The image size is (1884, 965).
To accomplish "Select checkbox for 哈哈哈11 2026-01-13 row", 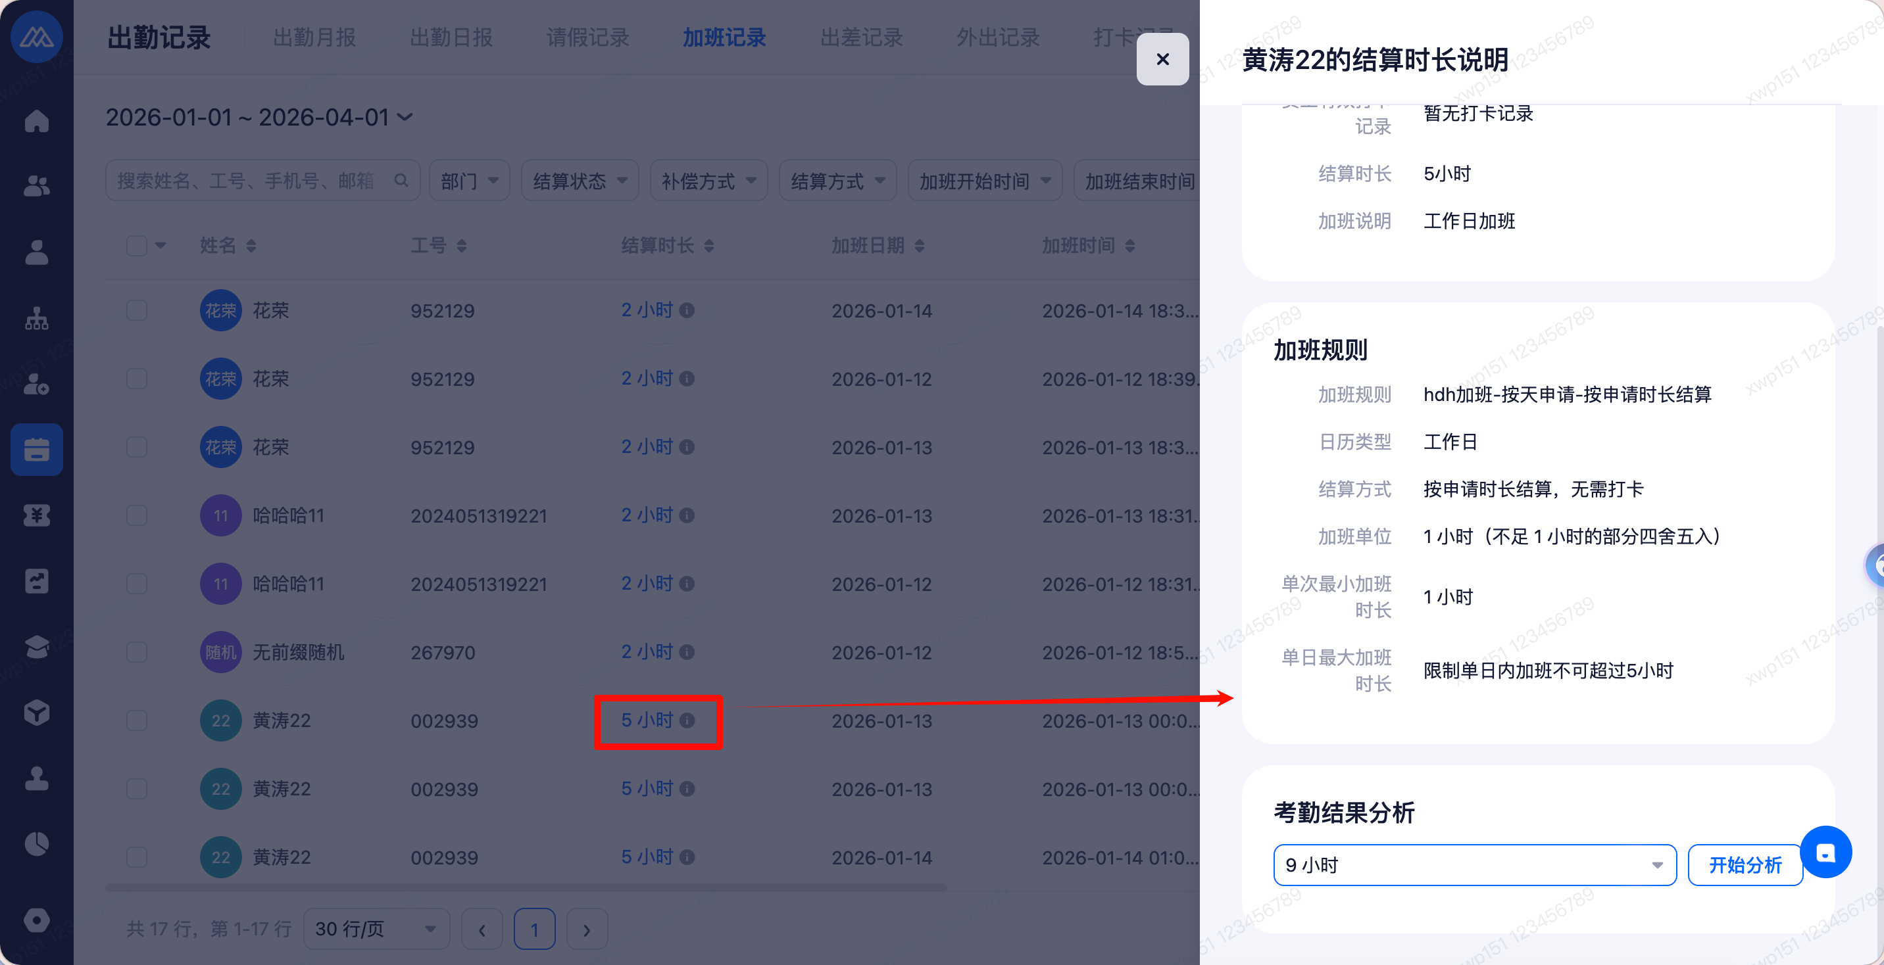I will pyautogui.click(x=137, y=515).
